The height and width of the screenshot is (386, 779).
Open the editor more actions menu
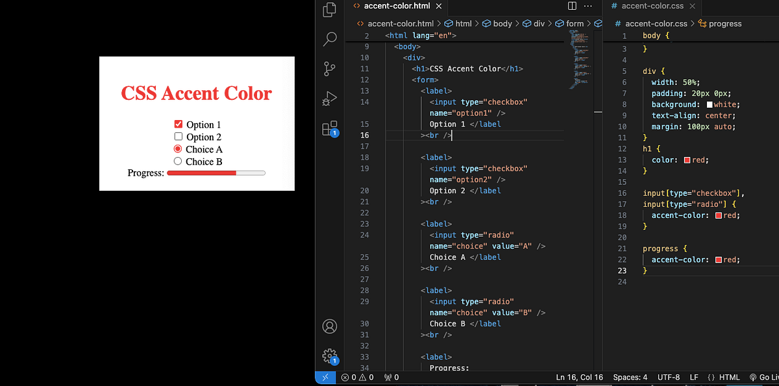(587, 6)
